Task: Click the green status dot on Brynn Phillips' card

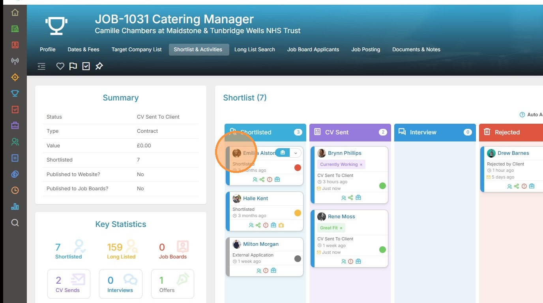Action: pos(382,186)
